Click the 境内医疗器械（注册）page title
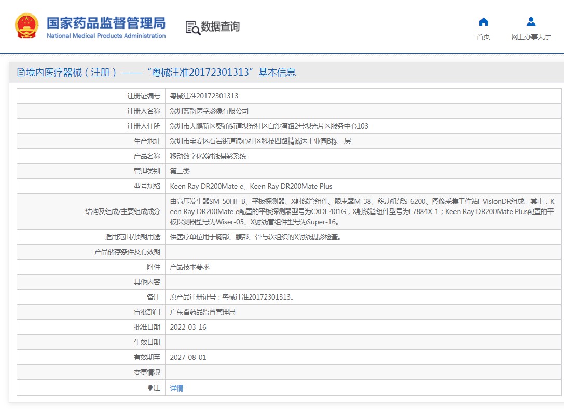Viewport: 564px width, 411px height. [x=161, y=72]
